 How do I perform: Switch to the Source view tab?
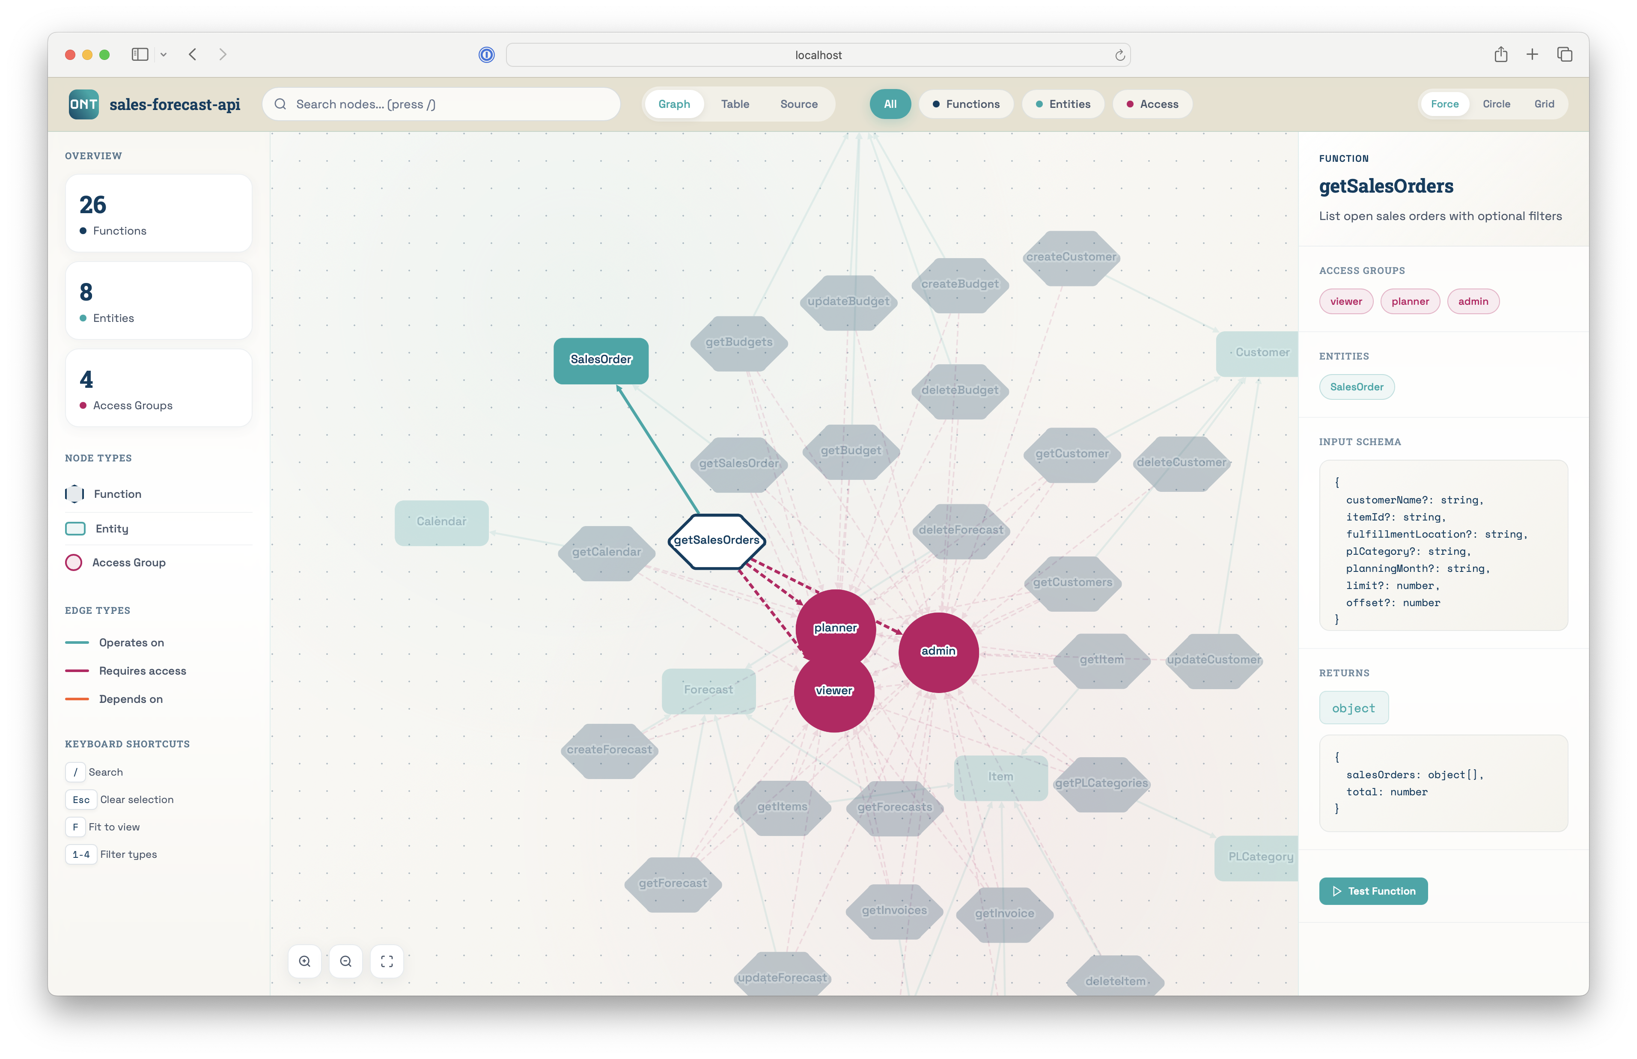tap(798, 104)
